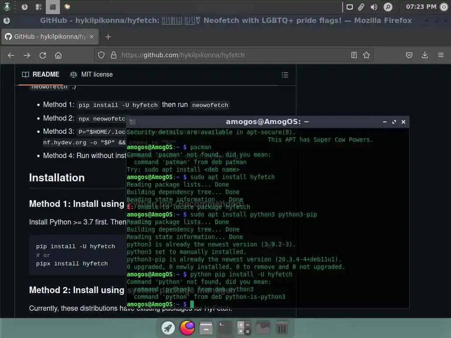Open Pocket save icon in toolbar
451x338 pixels.
409,55
